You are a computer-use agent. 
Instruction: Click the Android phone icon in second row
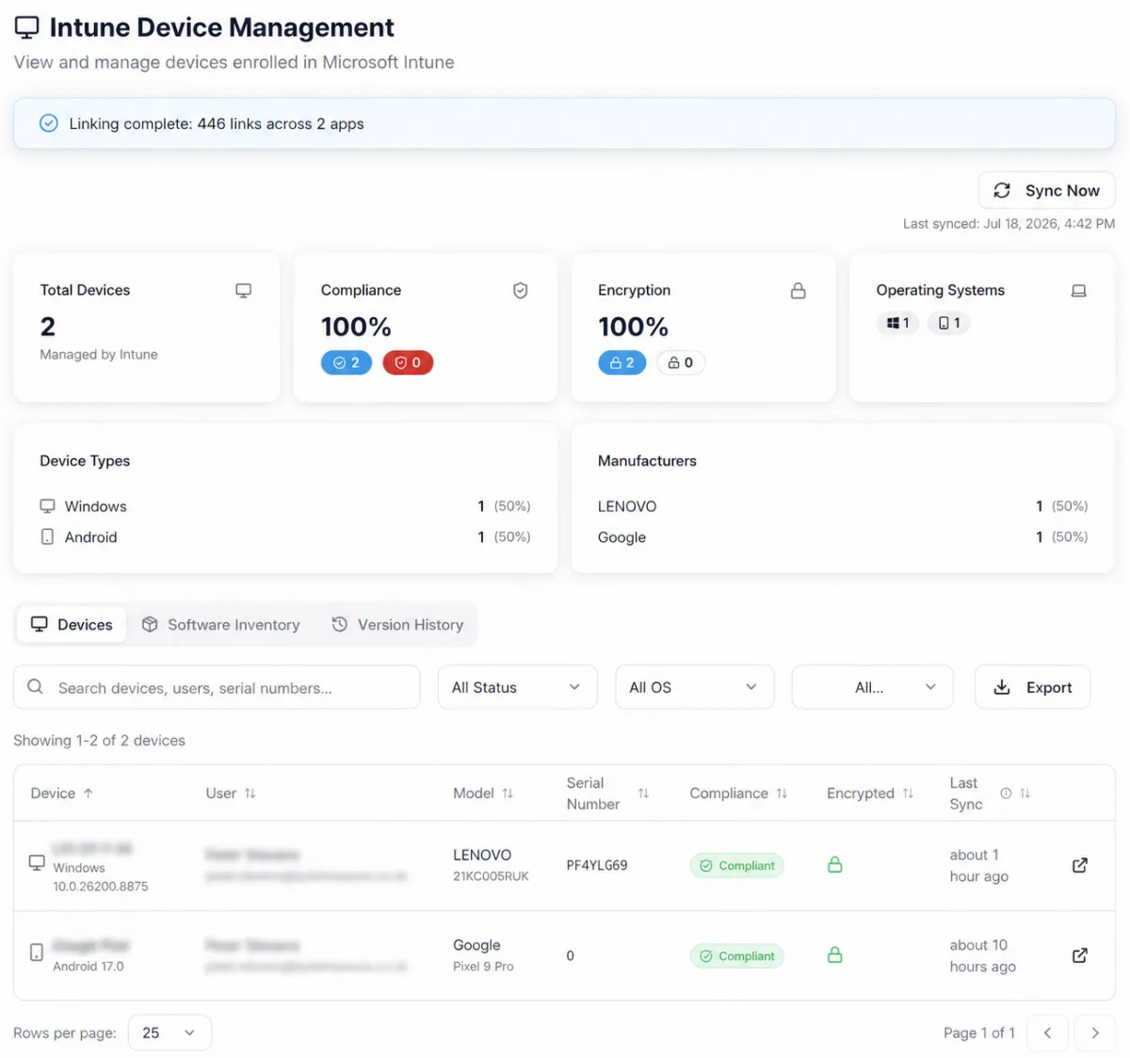(x=37, y=953)
